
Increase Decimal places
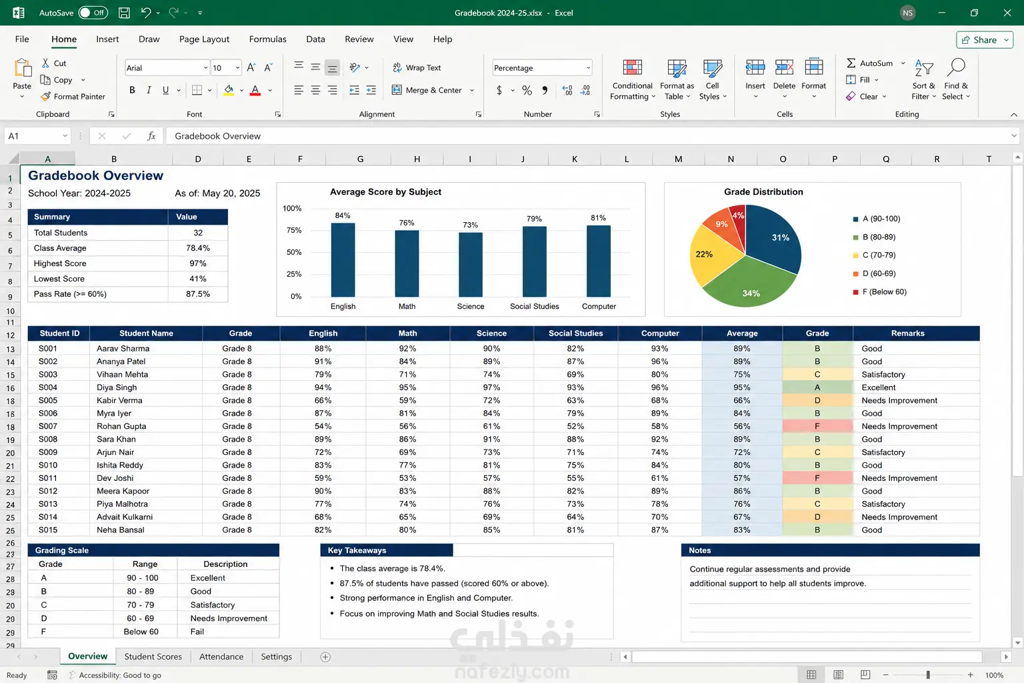pos(567,90)
